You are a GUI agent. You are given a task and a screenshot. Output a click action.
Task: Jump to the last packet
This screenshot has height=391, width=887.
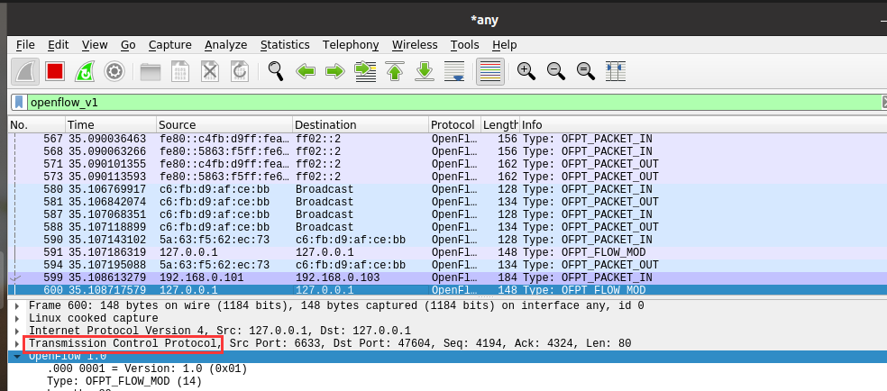point(425,71)
